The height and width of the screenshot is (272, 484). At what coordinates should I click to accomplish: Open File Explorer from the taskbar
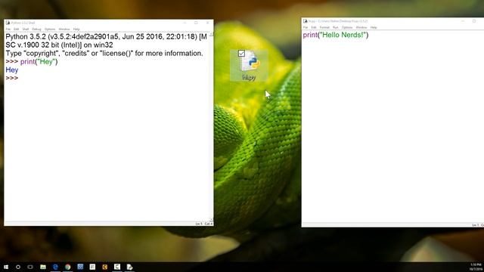pyautogui.click(x=43, y=267)
